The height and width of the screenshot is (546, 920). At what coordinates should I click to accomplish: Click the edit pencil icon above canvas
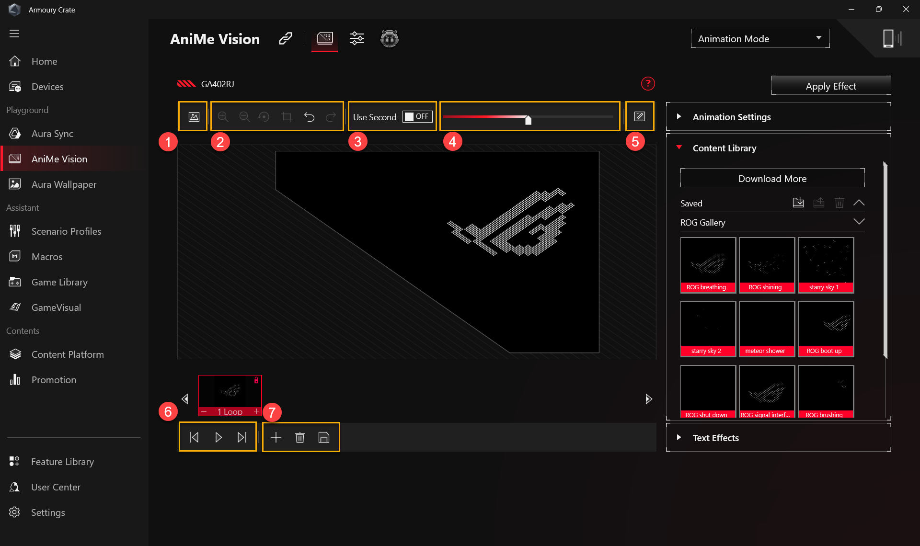[639, 116]
